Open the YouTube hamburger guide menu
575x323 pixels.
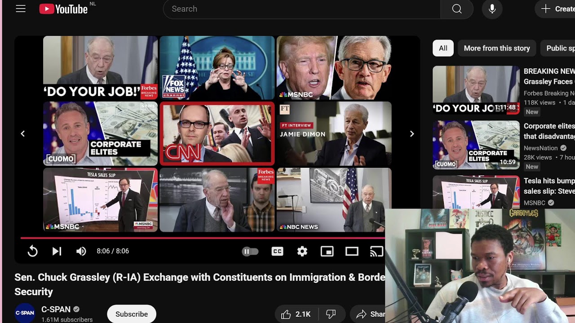pyautogui.click(x=21, y=9)
